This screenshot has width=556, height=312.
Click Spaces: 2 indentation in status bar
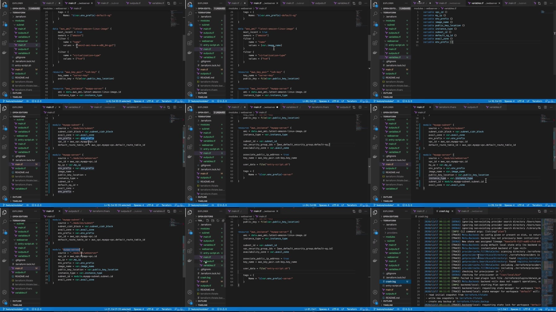(x=516, y=309)
